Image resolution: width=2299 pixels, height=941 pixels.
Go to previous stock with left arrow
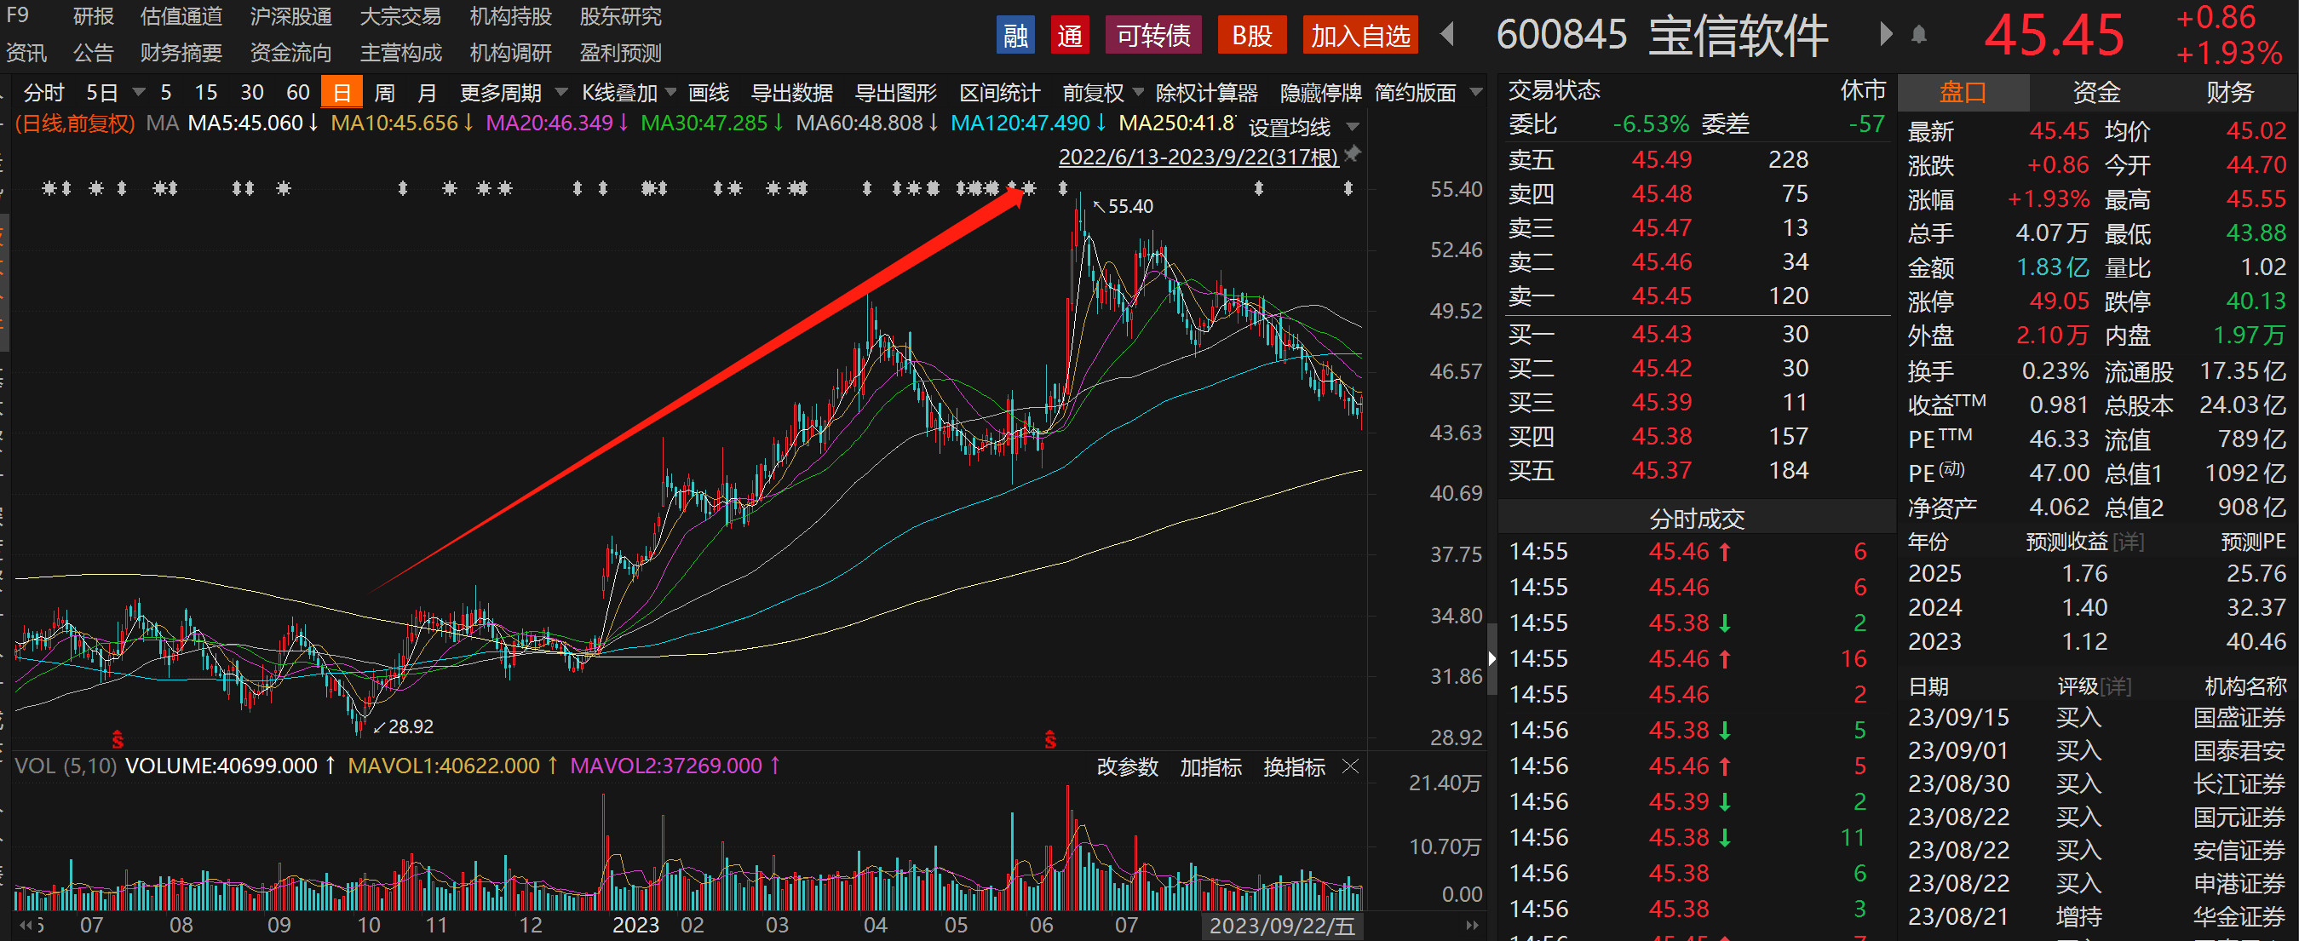click(x=1447, y=36)
